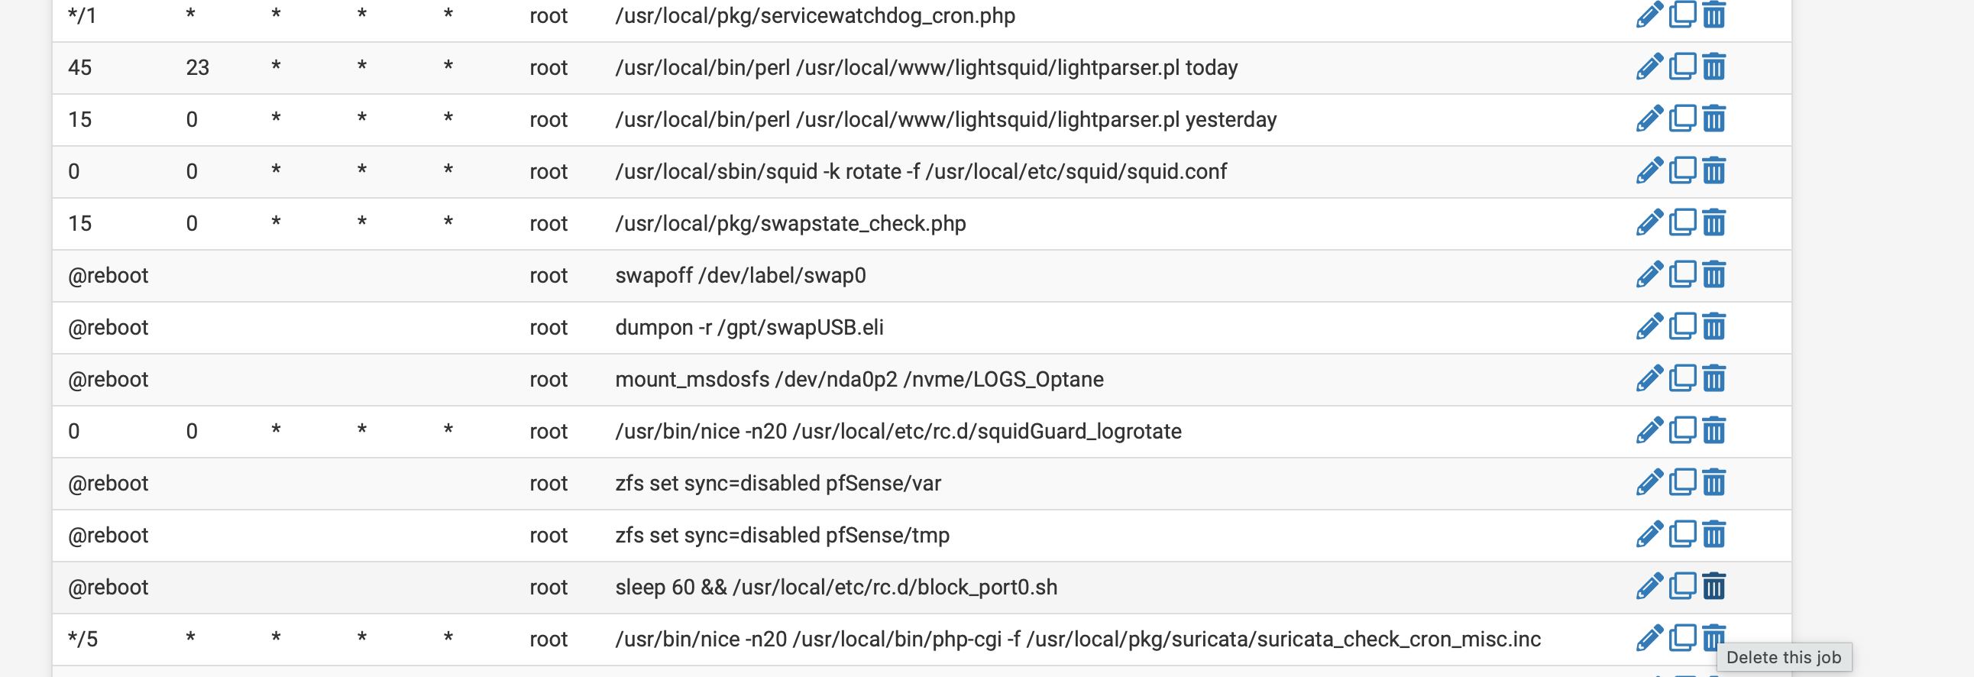Screen dimensions: 1974x677
Task: Select the squid.conf rotate command row
Action: click(x=920, y=172)
